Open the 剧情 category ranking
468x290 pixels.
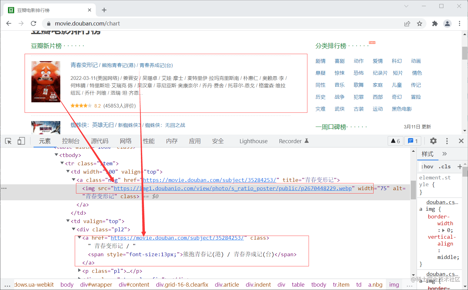[321, 61]
